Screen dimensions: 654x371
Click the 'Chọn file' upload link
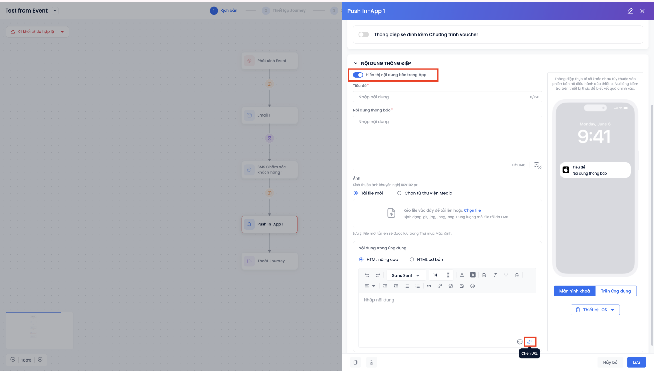click(472, 210)
